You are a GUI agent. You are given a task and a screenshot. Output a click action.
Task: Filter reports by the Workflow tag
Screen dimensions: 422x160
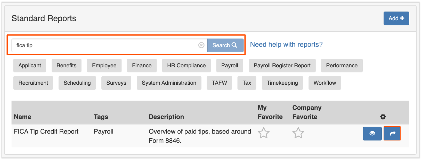(324, 83)
